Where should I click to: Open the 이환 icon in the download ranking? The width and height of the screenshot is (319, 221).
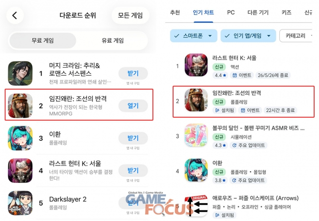coord(20,138)
